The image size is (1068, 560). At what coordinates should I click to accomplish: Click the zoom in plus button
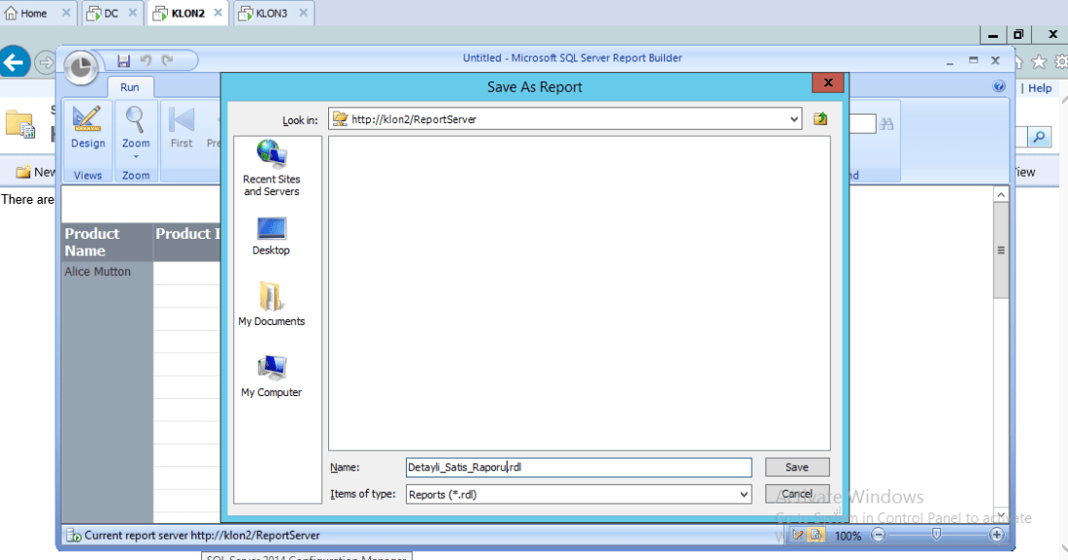coord(996,535)
